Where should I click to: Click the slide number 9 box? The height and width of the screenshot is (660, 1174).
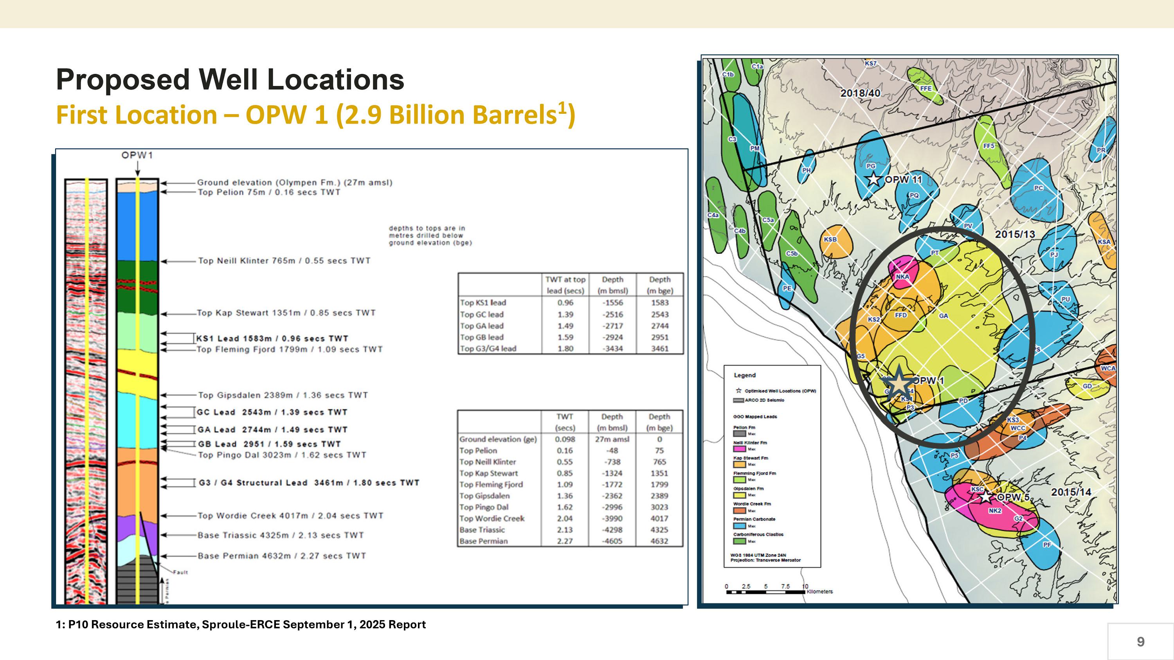1140,641
